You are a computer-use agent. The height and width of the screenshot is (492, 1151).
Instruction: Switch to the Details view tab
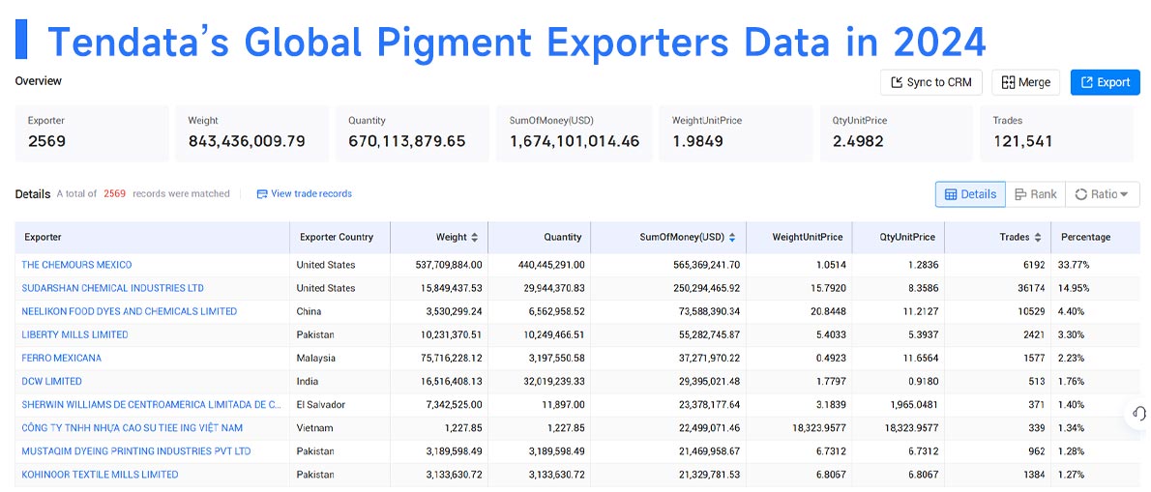tap(970, 194)
